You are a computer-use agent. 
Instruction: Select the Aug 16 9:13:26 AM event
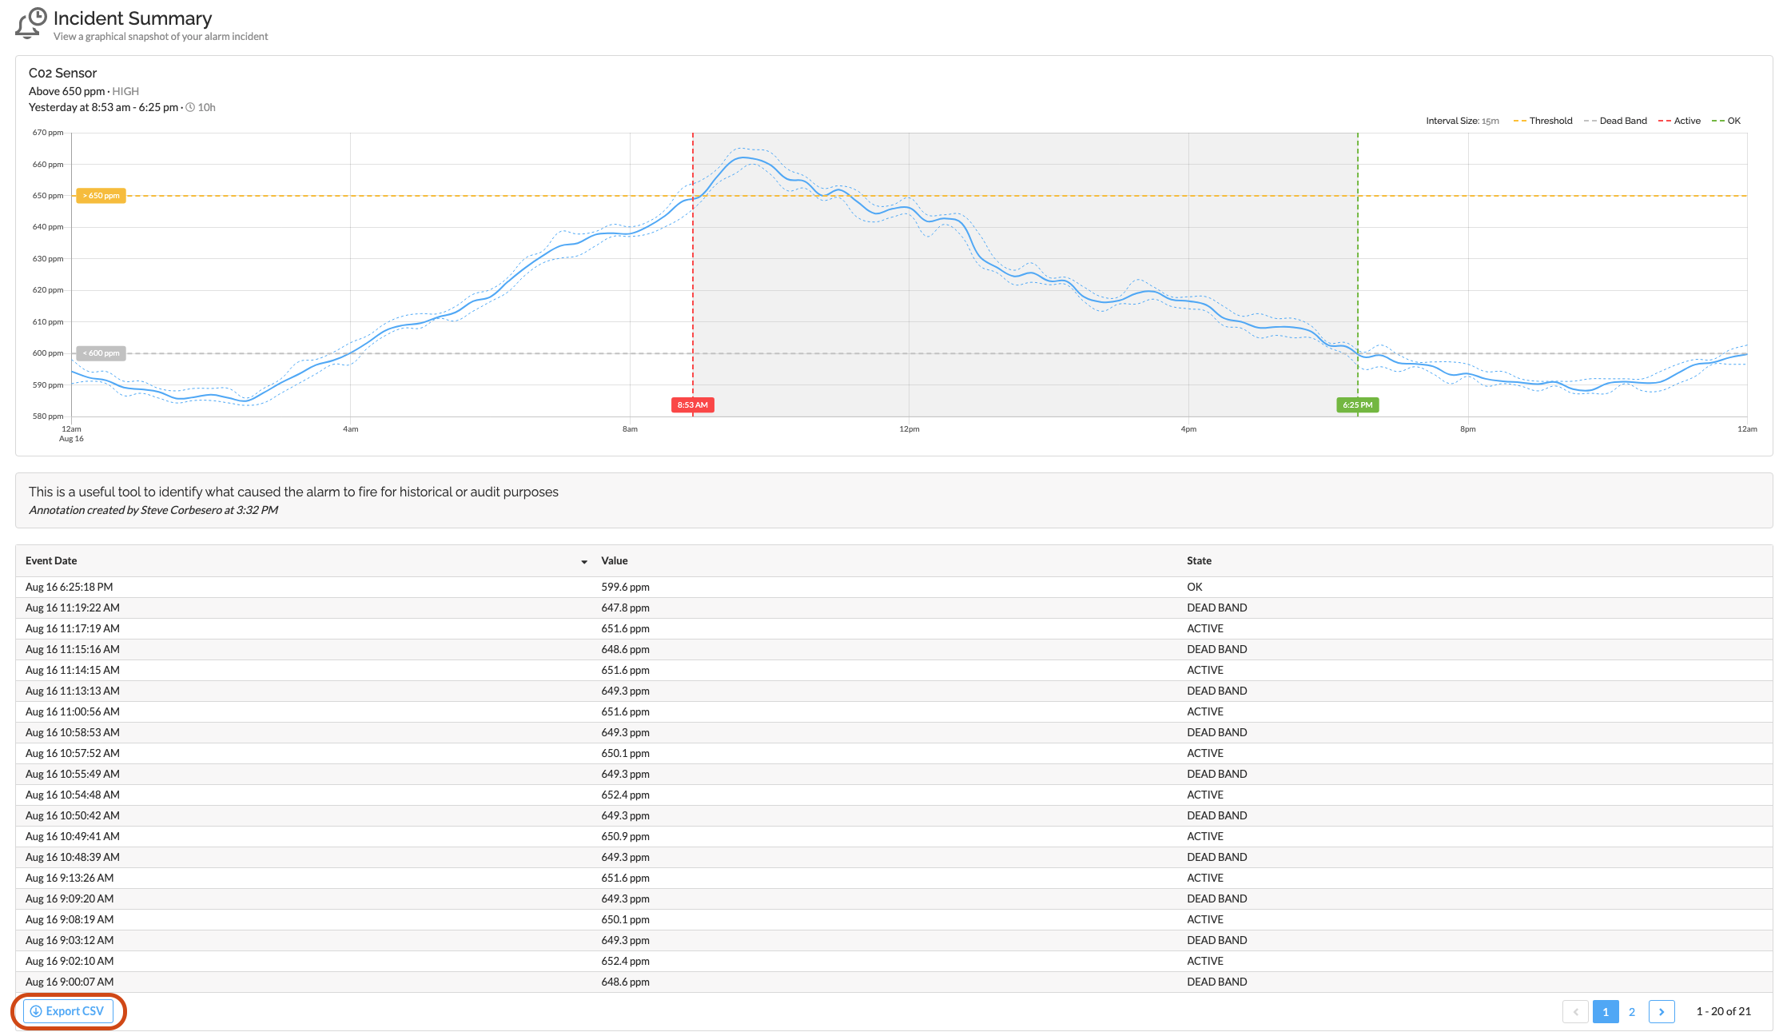[x=893, y=878]
